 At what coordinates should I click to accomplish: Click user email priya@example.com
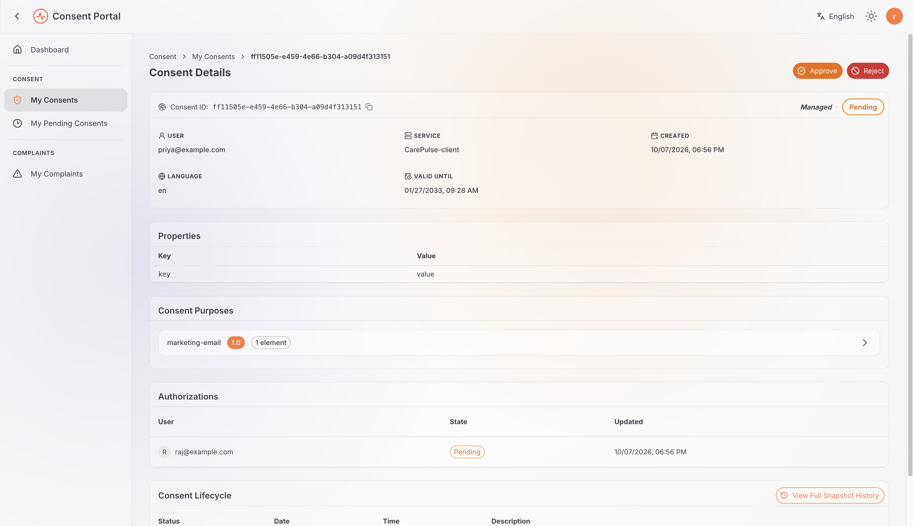coord(192,150)
